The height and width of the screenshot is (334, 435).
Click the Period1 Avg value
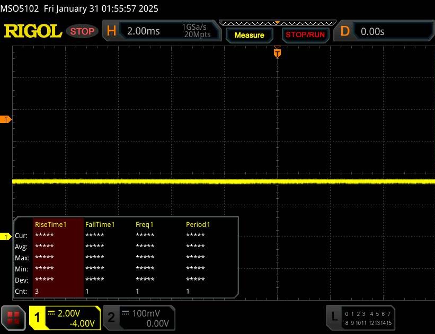tap(196, 246)
